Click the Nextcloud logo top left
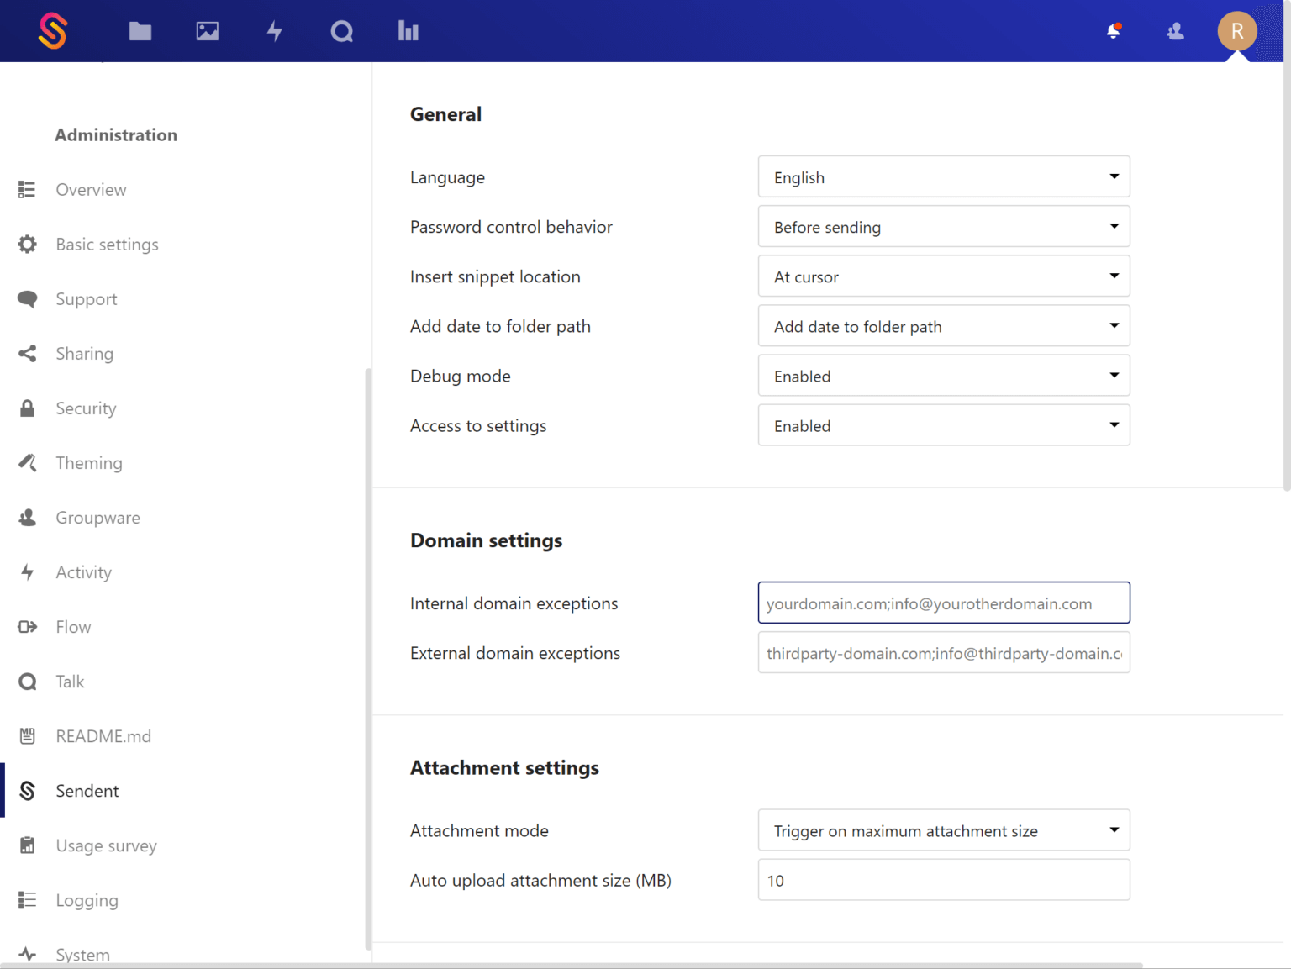The image size is (1291, 969). (52, 31)
